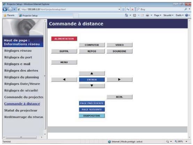Click the red ALIMENTATION power button
The image size is (193, 145).
(64, 39)
